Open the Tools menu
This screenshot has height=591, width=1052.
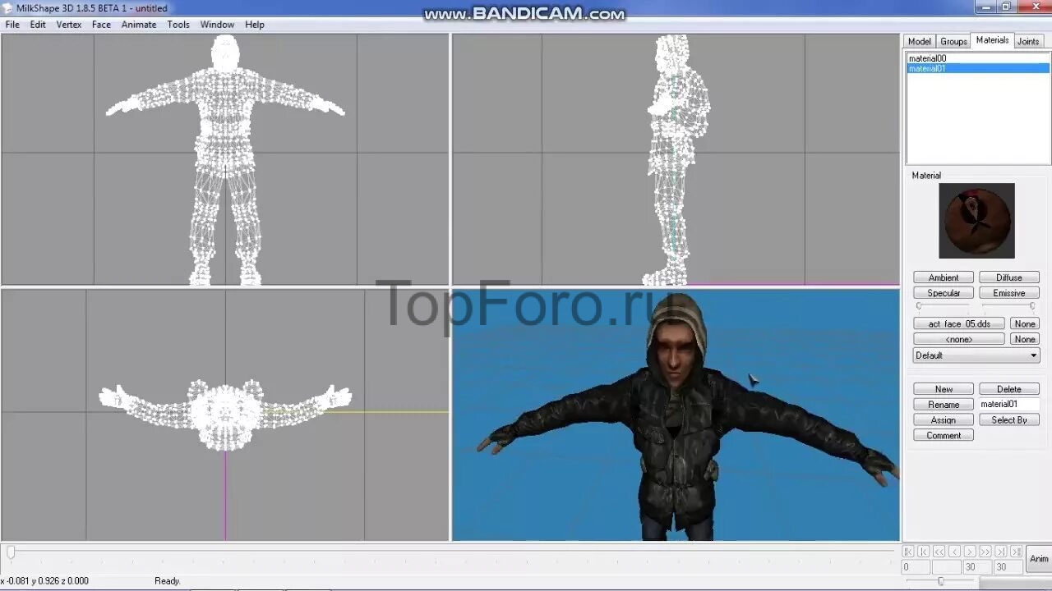pos(178,25)
